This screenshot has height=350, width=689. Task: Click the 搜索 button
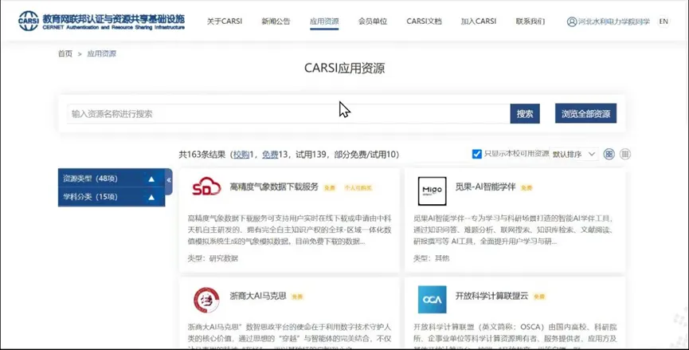click(x=525, y=114)
